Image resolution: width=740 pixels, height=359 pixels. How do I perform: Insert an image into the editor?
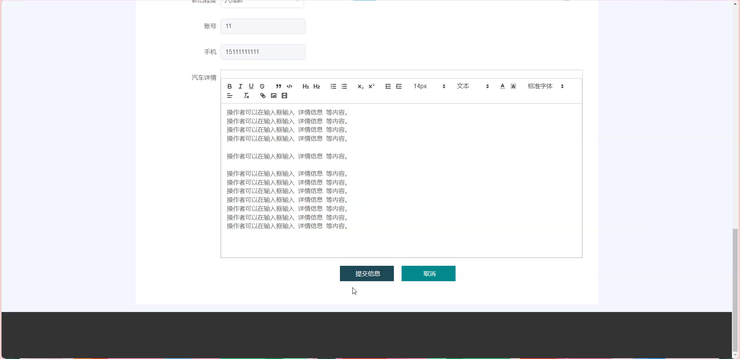[x=273, y=96]
